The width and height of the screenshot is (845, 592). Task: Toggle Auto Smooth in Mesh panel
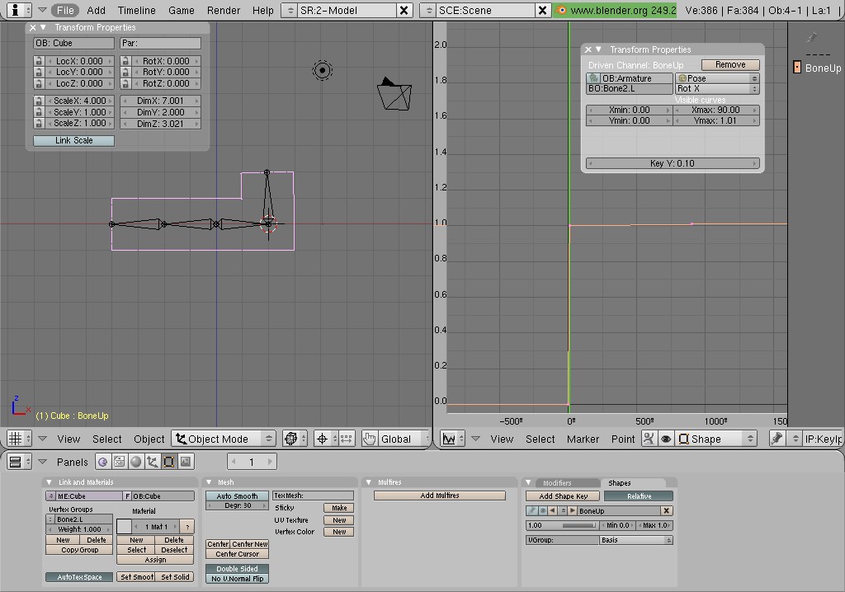[x=237, y=496]
